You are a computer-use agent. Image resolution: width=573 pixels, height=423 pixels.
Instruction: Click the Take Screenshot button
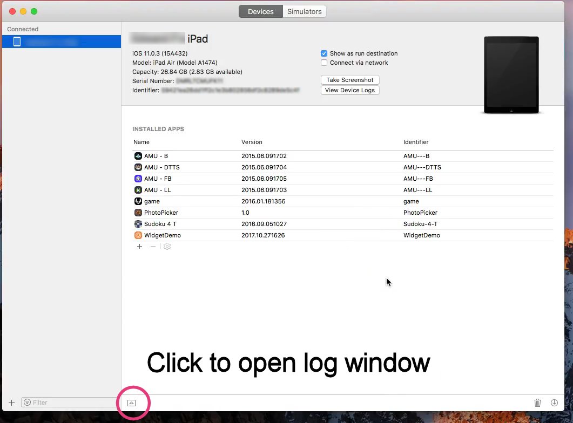pyautogui.click(x=350, y=80)
